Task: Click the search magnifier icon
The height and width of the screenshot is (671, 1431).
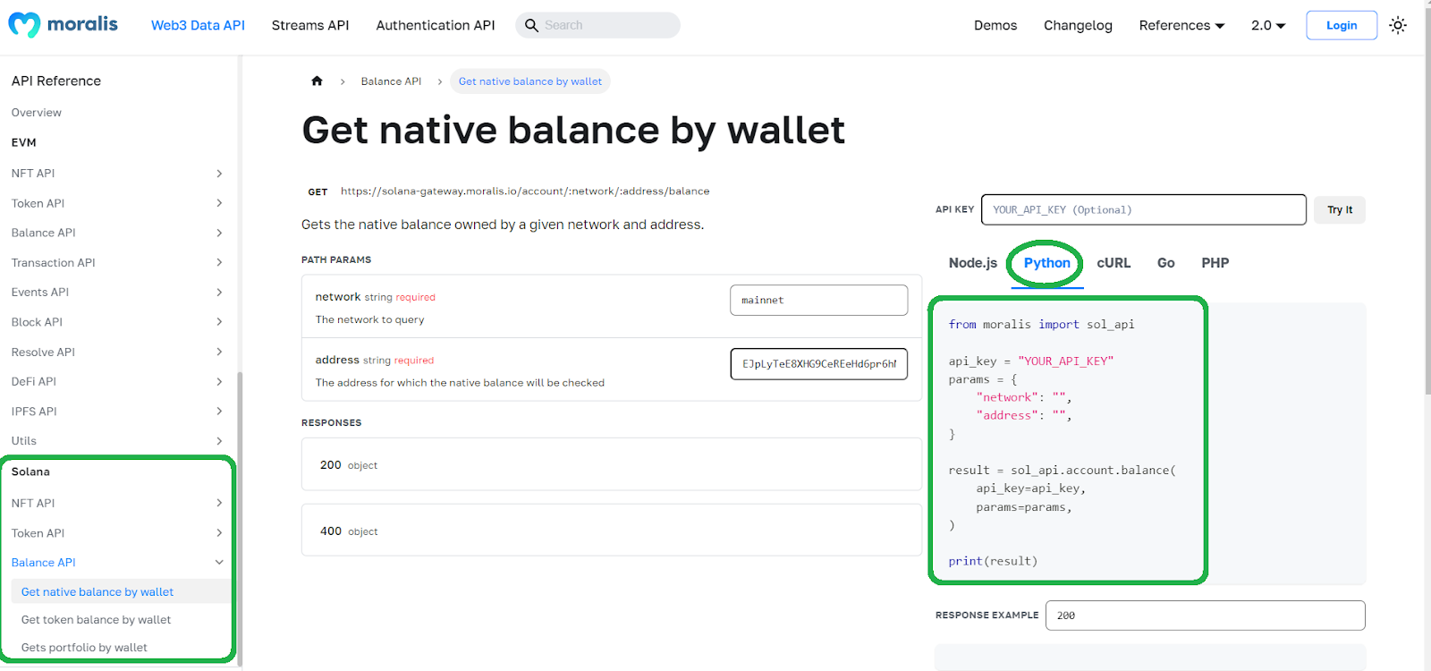Action: pyautogui.click(x=531, y=25)
